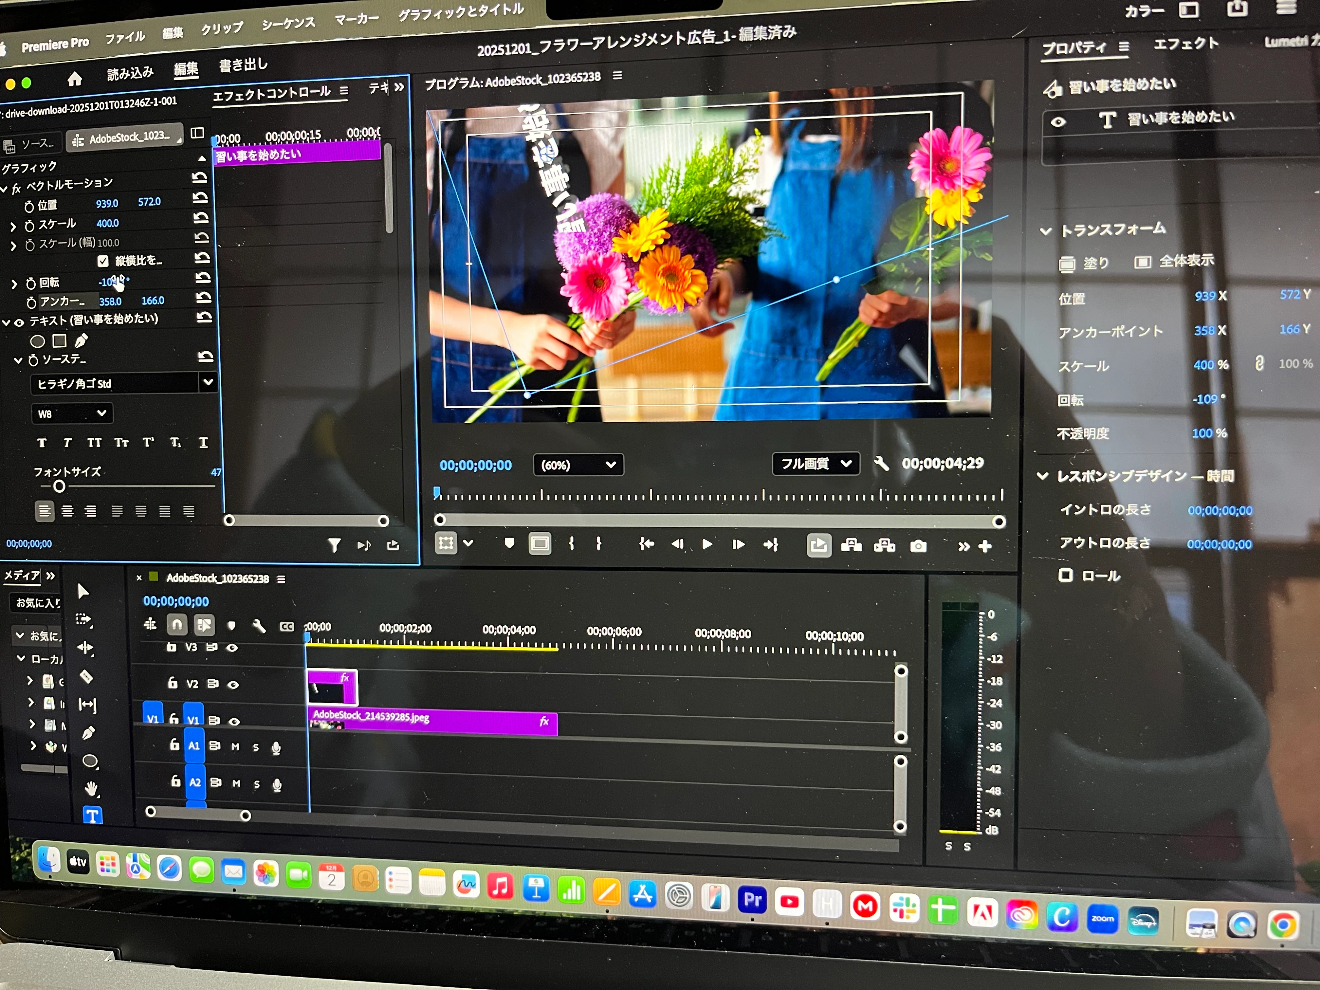
Task: Select the Slip tool
Action: point(88,705)
